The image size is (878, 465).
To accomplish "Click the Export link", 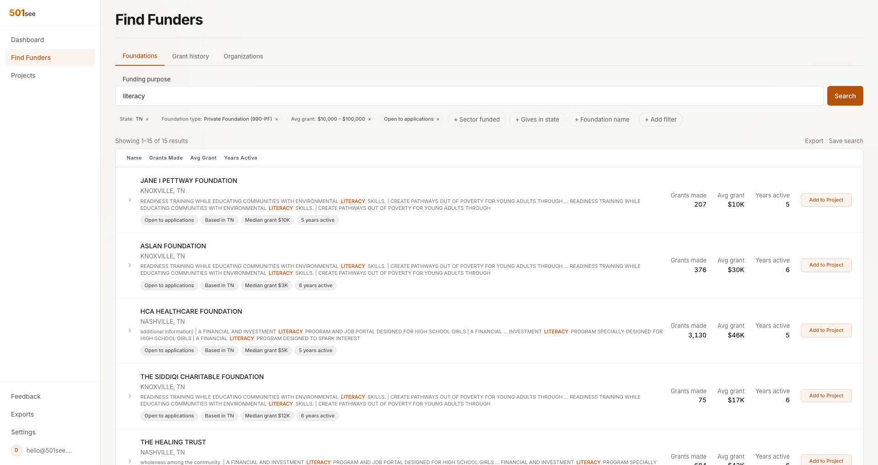I will pos(814,141).
